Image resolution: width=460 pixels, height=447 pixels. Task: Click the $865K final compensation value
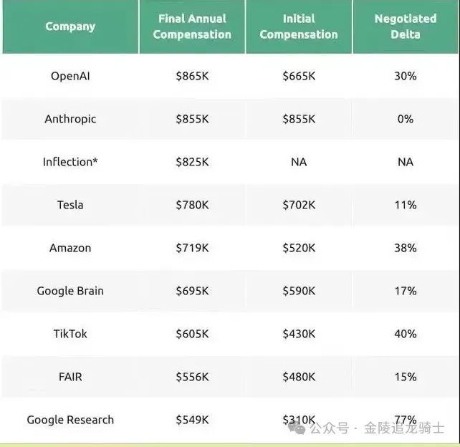pyautogui.click(x=192, y=75)
